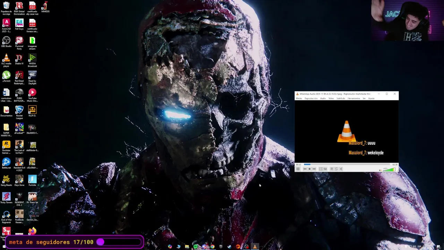This screenshot has width=444, height=250.
Task: Click VLC previous track button
Action: [305, 169]
